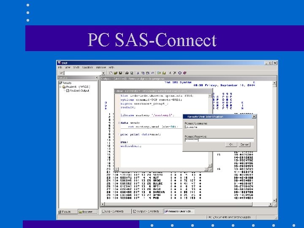Switch to the Results tab at bottom
Screen dimensions: 304x228
67,212
